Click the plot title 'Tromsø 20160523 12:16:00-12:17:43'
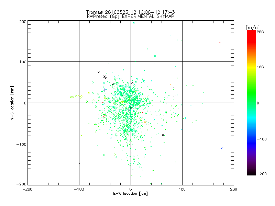 130,12
